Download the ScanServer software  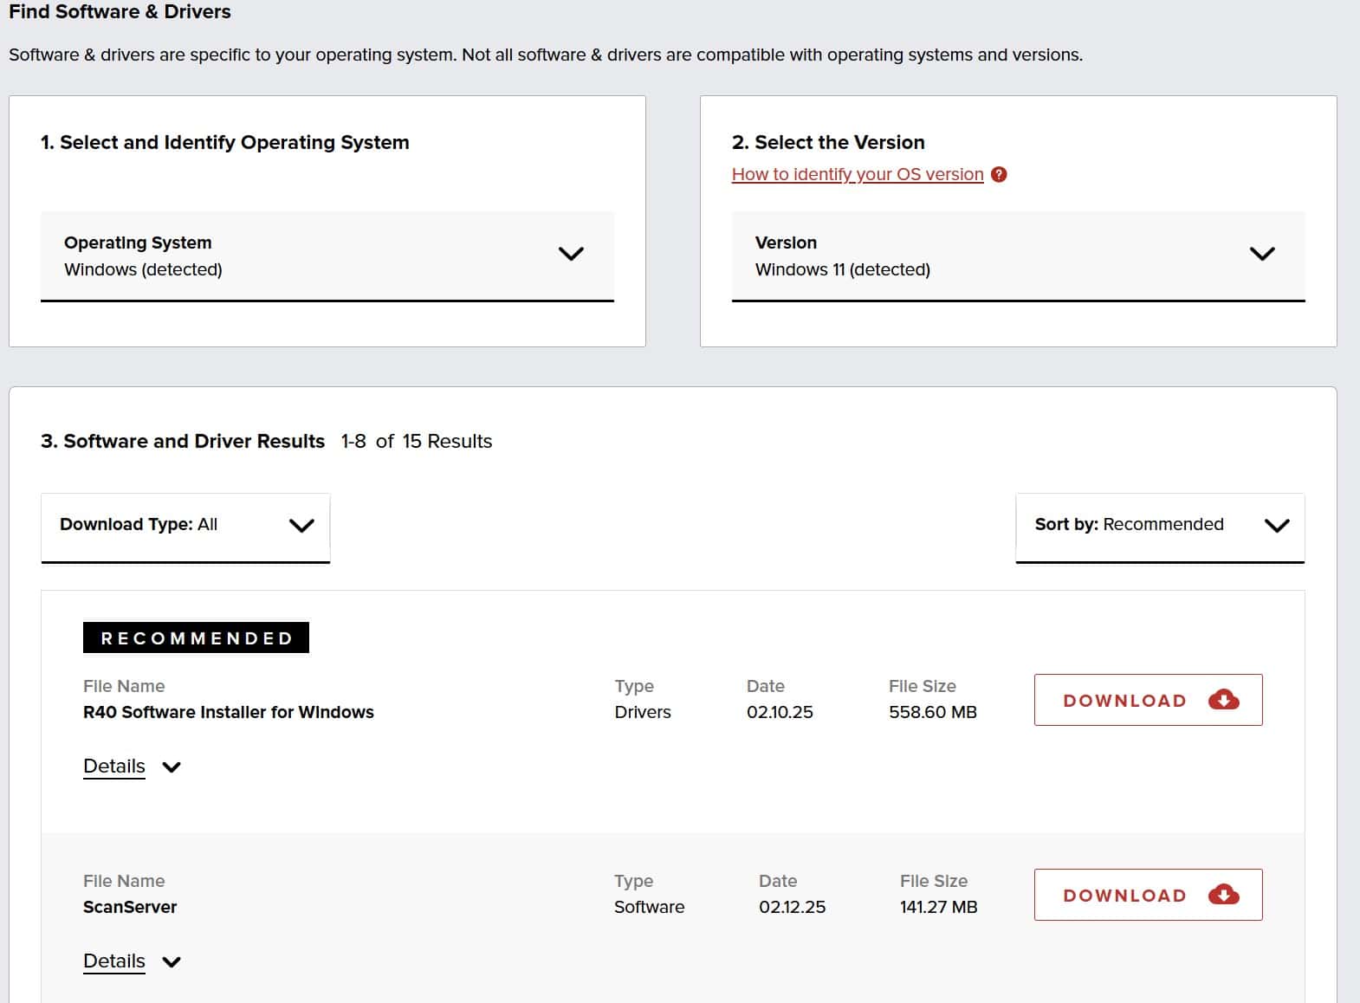click(x=1147, y=895)
